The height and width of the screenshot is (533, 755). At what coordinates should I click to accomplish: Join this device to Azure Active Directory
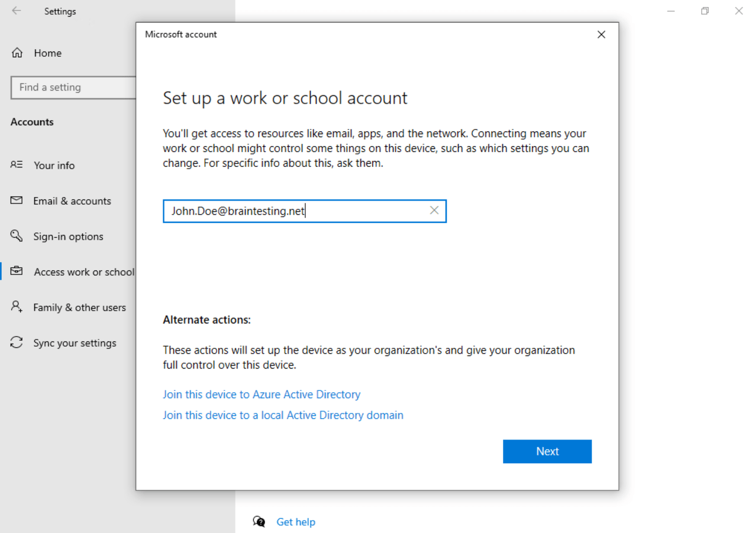click(x=262, y=395)
